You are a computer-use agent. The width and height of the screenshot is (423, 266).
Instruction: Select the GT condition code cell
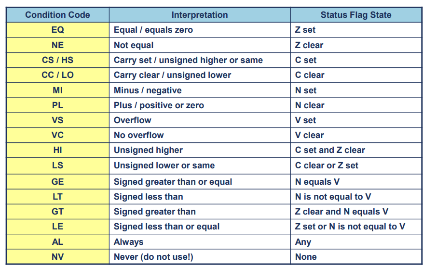[x=57, y=212]
